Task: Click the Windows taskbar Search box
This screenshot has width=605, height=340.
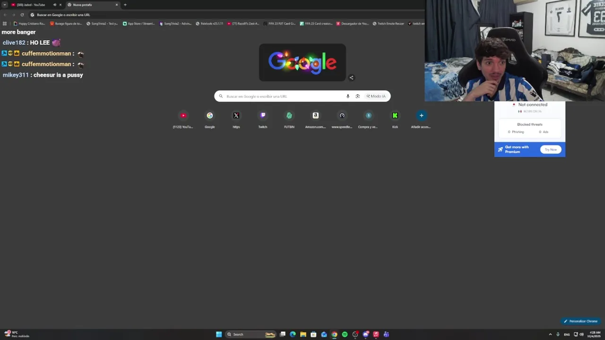Action: pyautogui.click(x=251, y=334)
